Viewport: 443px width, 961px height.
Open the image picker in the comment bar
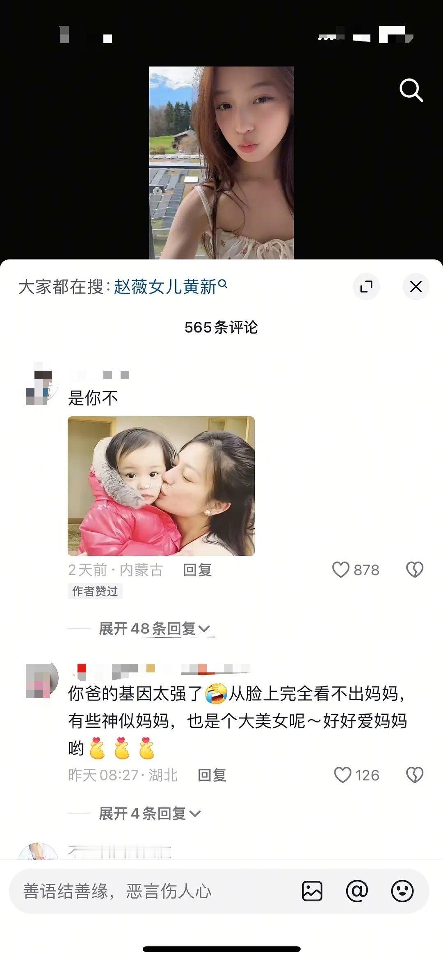coord(312,891)
